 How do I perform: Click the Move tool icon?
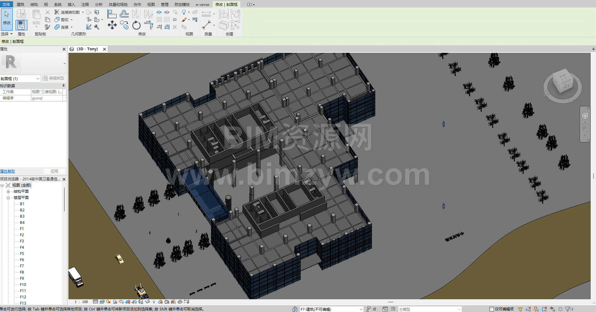point(112,25)
